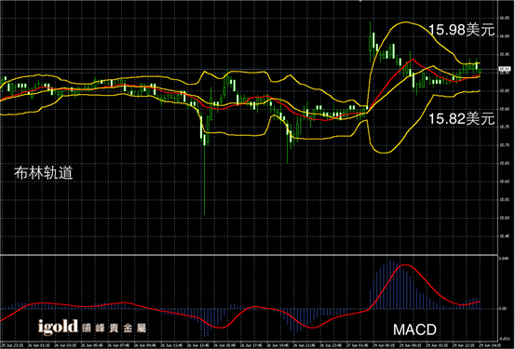
Task: Click the MACD 0.00 zero level label
Action: pyautogui.click(x=503, y=309)
